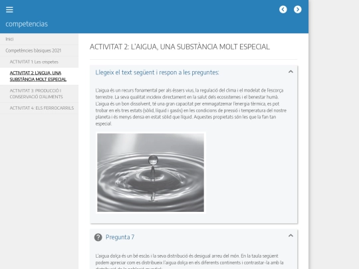The width and height of the screenshot is (359, 269).
Task: Click the Pregunta 7 question mark icon
Action: [98, 237]
